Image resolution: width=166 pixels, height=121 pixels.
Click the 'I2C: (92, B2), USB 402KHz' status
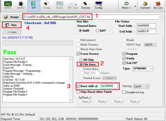[58, 119]
